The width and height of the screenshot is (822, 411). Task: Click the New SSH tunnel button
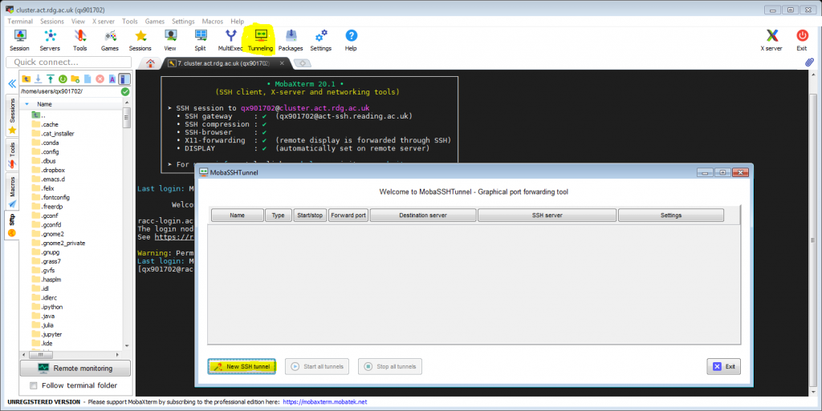click(242, 366)
